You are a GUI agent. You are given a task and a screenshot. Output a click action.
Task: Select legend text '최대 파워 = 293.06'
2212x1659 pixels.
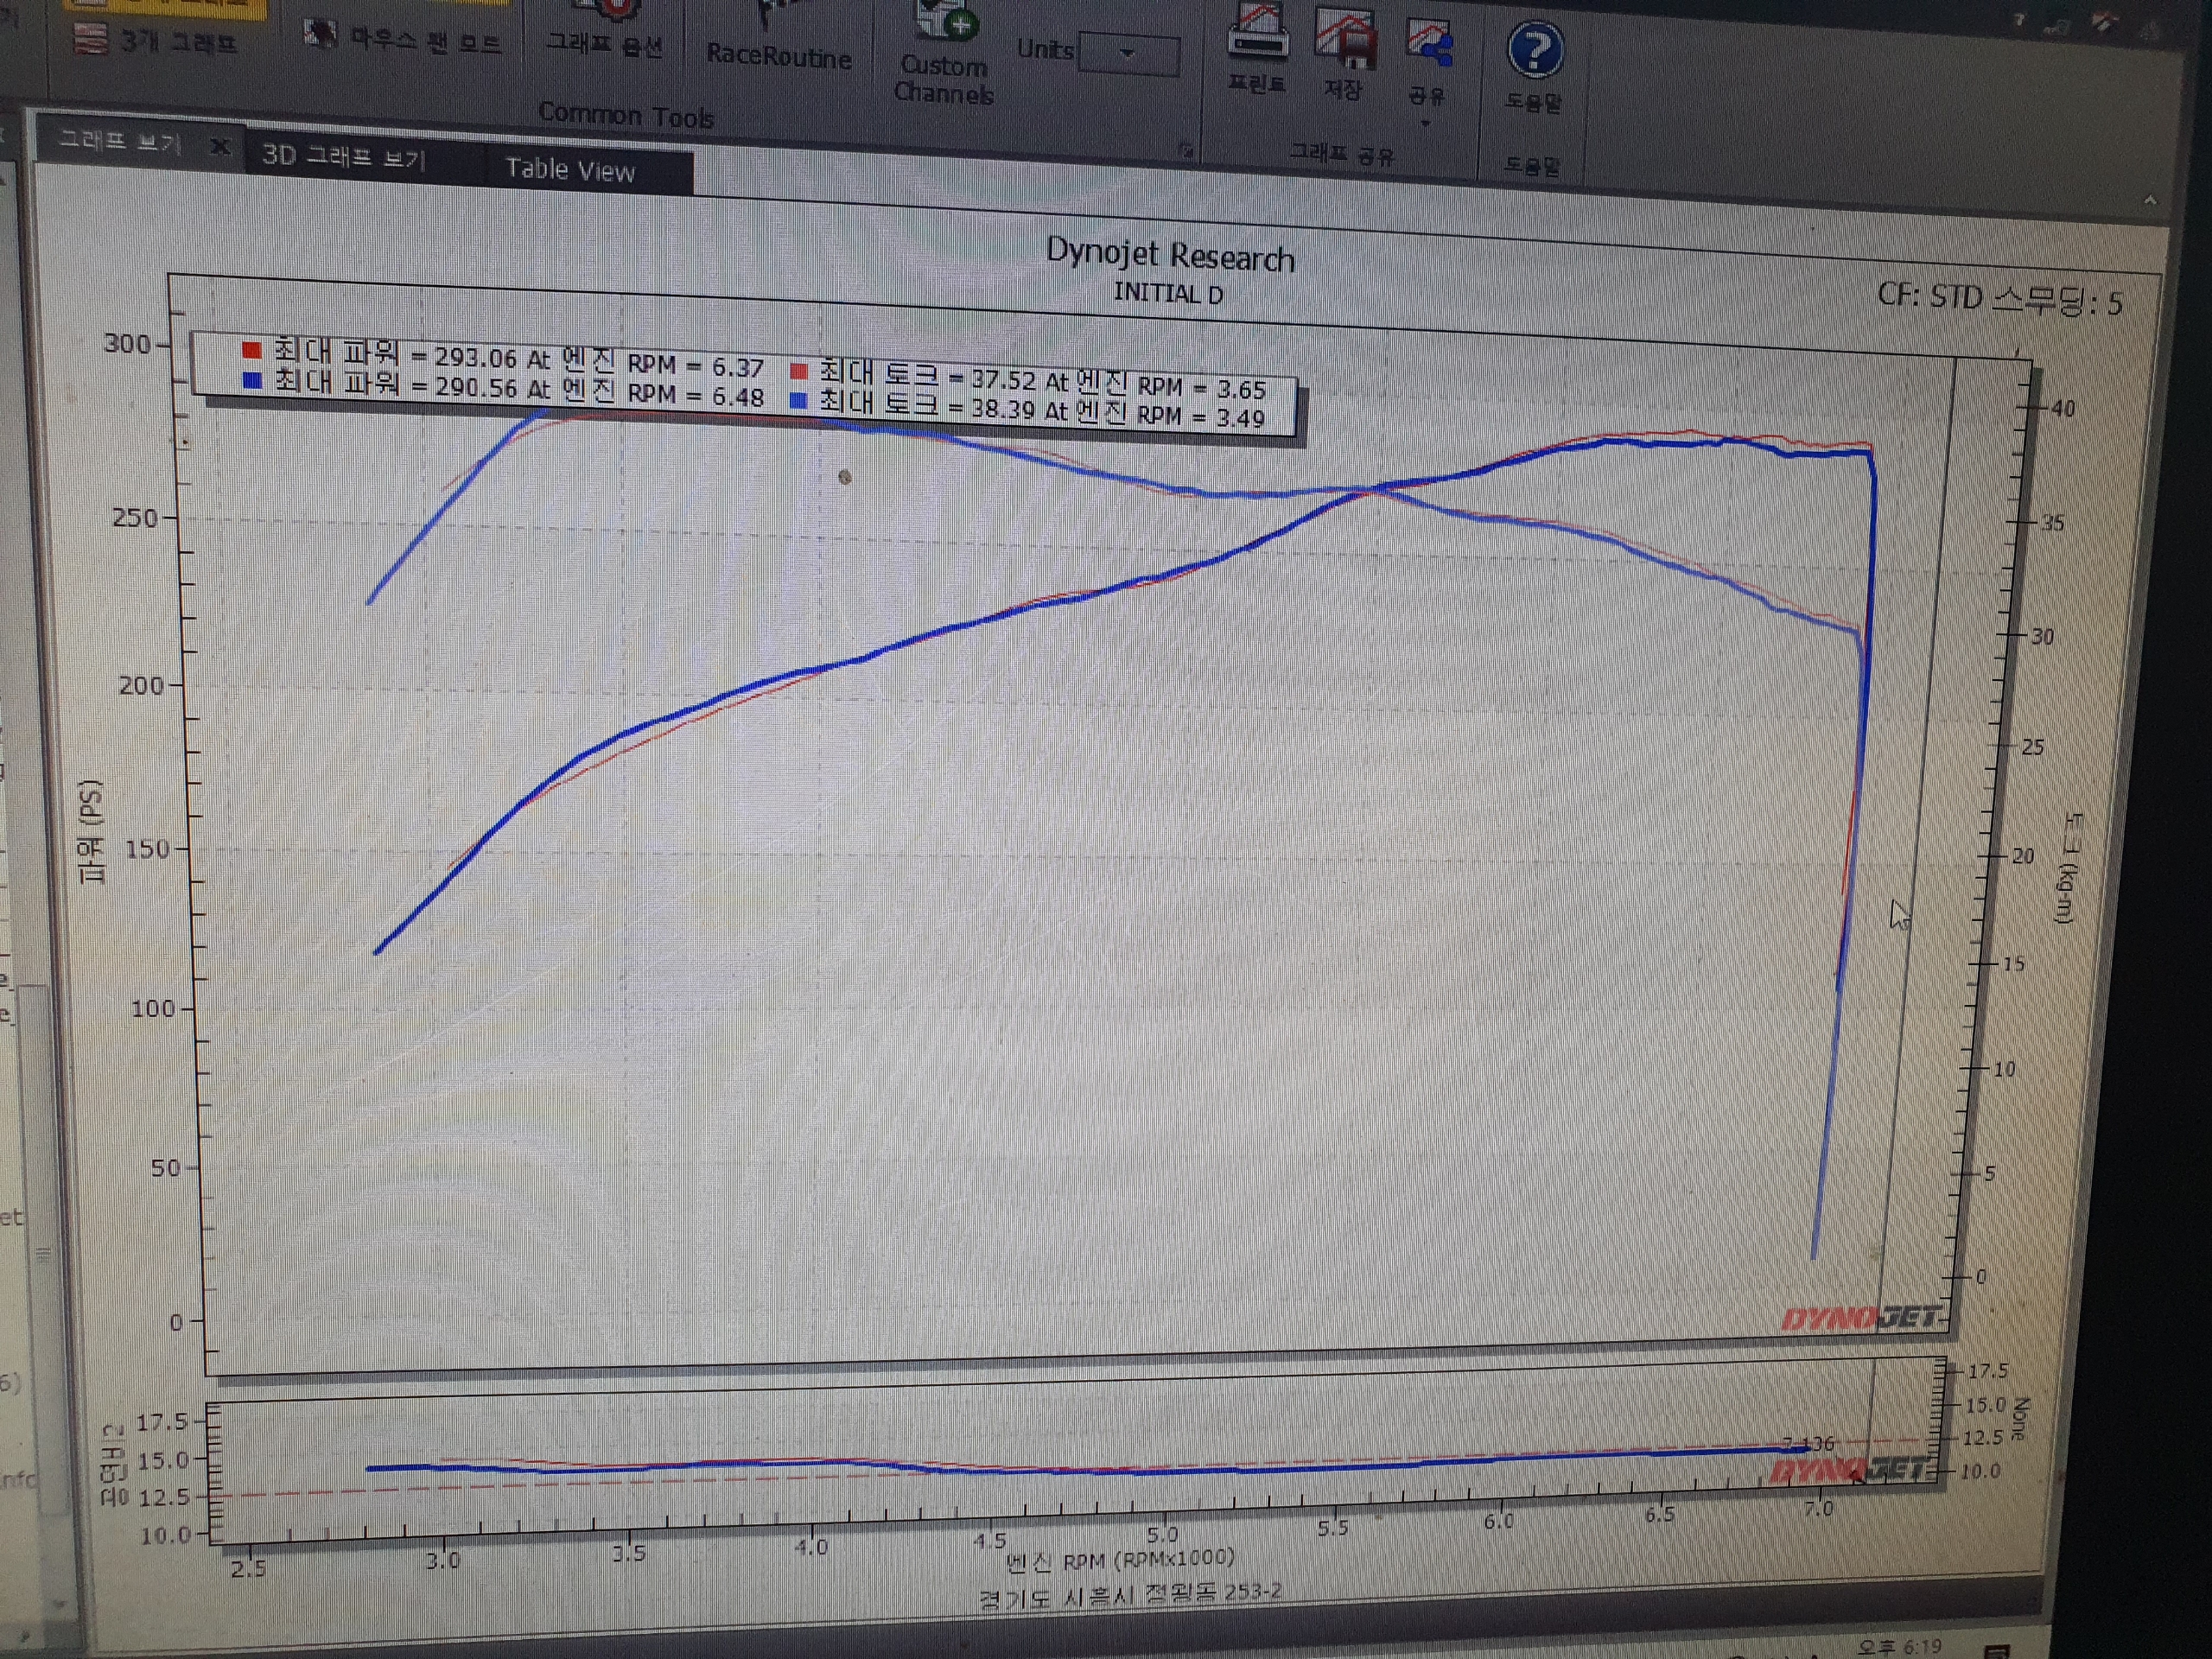tap(395, 354)
